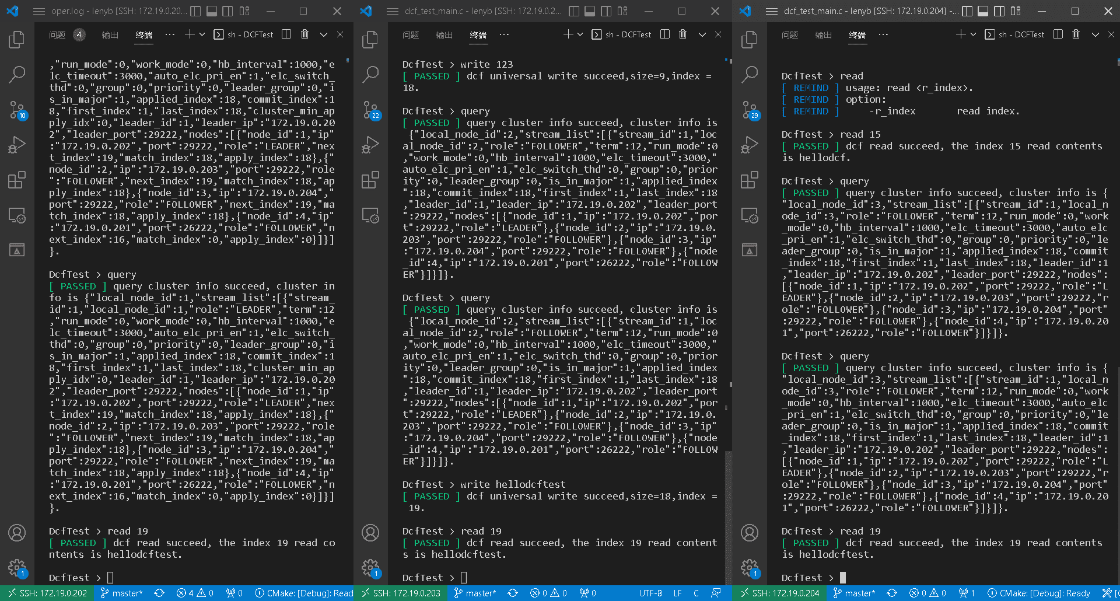The height and width of the screenshot is (601, 1120).
Task: Open Remote Explorer in the right window
Action: (750, 215)
